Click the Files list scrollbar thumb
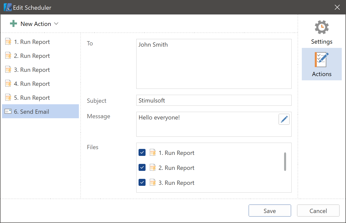The width and height of the screenshot is (346, 223). (285, 162)
